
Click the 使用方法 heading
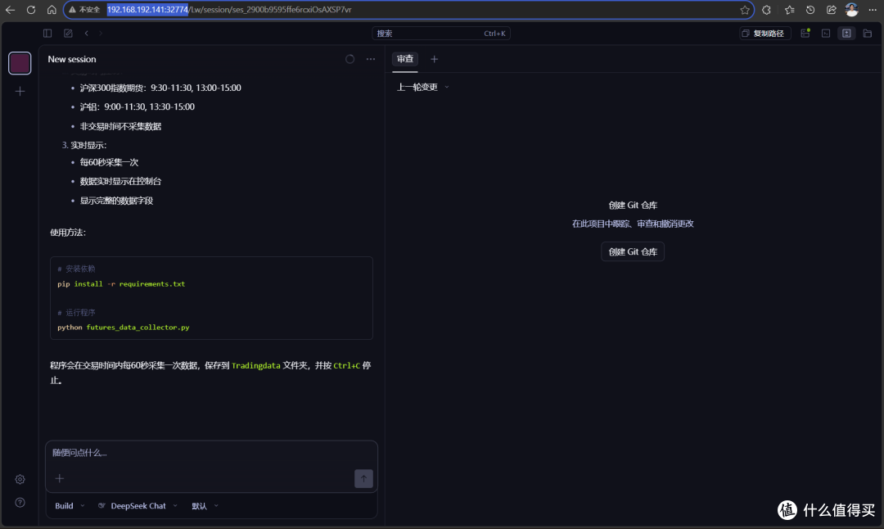[x=68, y=233]
